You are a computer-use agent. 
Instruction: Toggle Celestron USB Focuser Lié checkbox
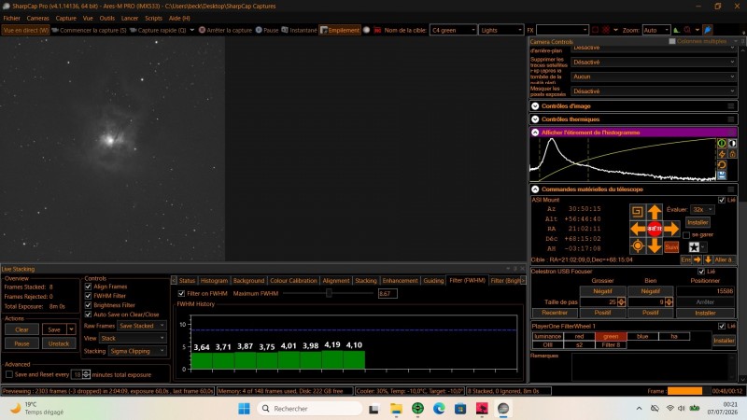click(701, 272)
